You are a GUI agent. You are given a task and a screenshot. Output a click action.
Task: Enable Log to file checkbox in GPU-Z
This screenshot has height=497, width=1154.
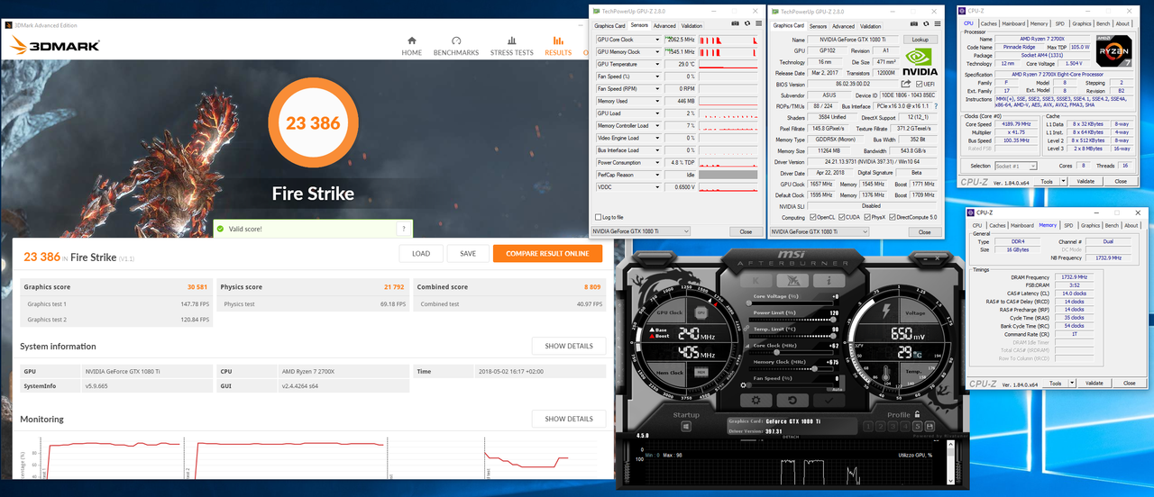[598, 217]
